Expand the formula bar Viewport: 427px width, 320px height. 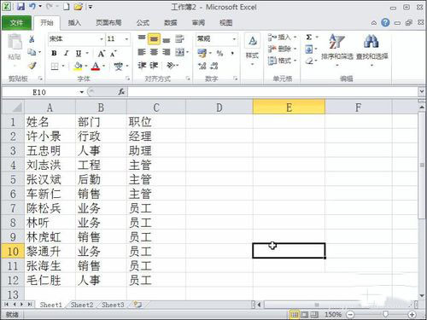click(422, 91)
